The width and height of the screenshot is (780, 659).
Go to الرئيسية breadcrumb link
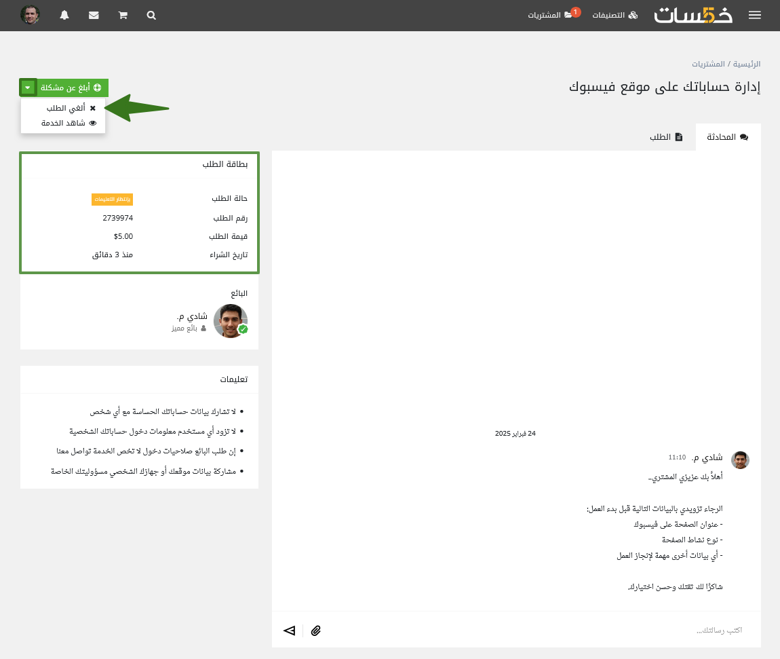747,64
